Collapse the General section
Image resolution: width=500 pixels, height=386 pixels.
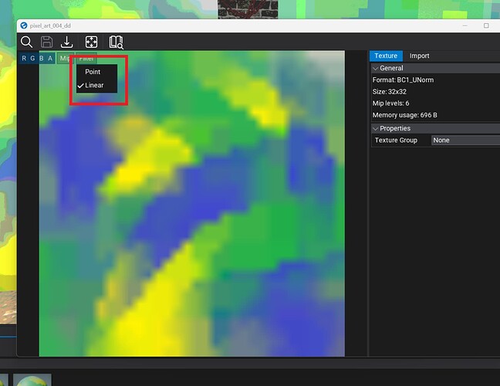[x=376, y=69]
